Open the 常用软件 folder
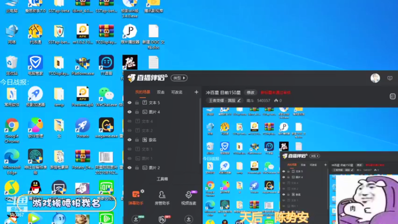Image resolution: width=398 pixels, height=224 pixels. pos(11,97)
